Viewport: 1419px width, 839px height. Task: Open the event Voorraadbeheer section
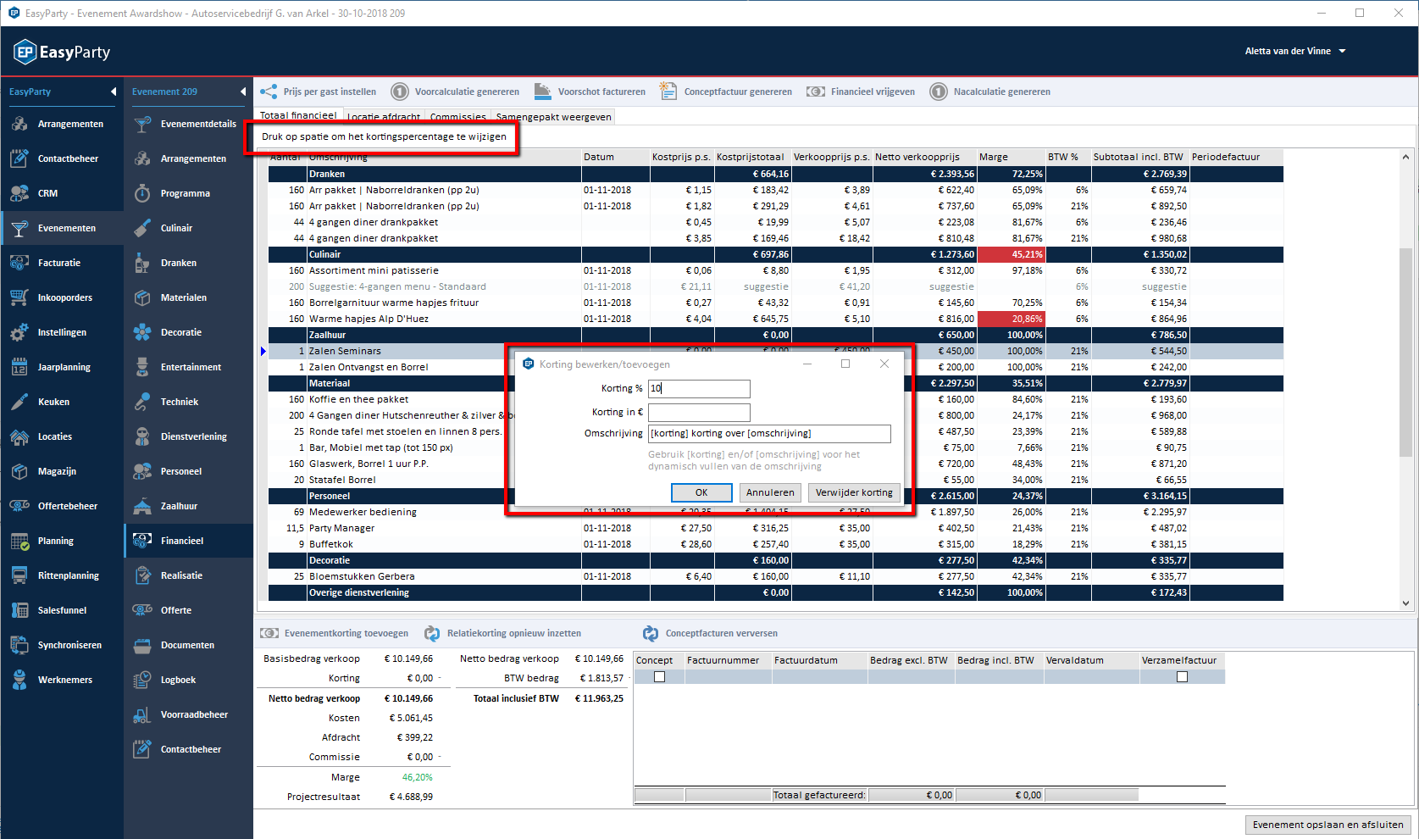[x=188, y=714]
